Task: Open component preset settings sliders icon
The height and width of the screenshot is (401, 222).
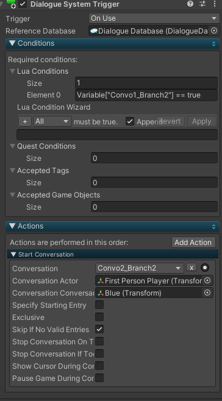Action: 202,4
